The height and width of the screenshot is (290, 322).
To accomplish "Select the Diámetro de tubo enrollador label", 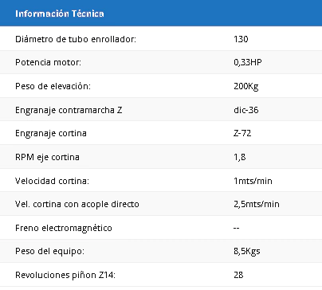I will 76,39.
